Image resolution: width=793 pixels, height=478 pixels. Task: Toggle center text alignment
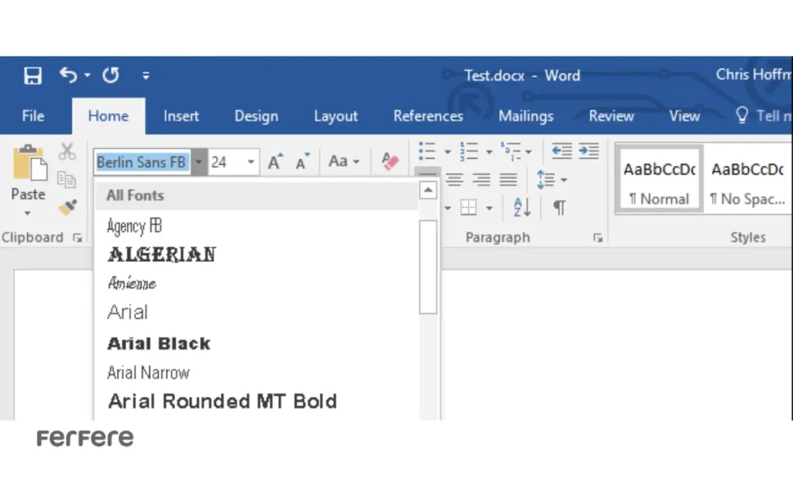coord(455,180)
